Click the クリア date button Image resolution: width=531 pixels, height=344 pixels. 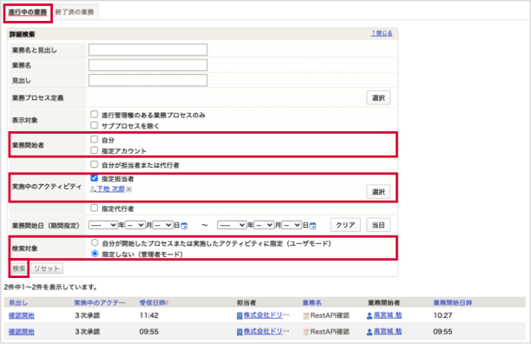pyautogui.click(x=345, y=225)
